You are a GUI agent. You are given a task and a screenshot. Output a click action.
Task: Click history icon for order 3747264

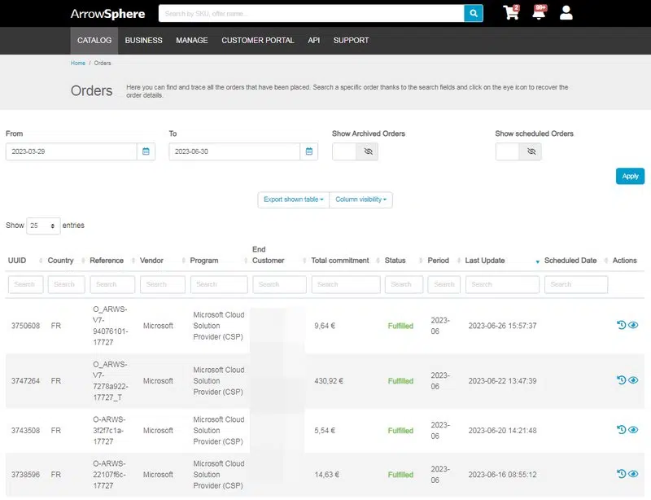(x=621, y=380)
